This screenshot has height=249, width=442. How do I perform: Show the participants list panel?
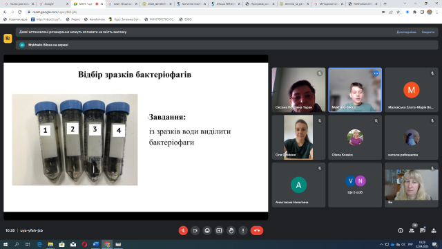point(412,230)
